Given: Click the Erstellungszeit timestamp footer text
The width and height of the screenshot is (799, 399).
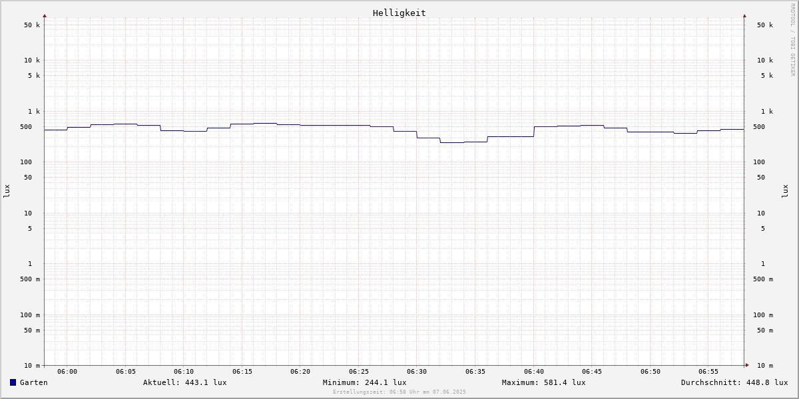Looking at the screenshot, I should (400, 392).
